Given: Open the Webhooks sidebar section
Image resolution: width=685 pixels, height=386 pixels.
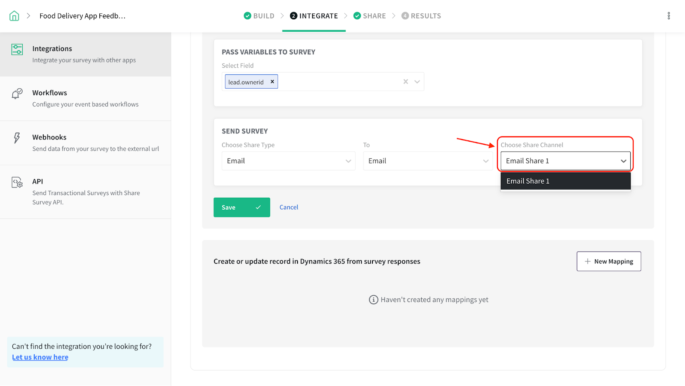Looking at the screenshot, I should [86, 143].
